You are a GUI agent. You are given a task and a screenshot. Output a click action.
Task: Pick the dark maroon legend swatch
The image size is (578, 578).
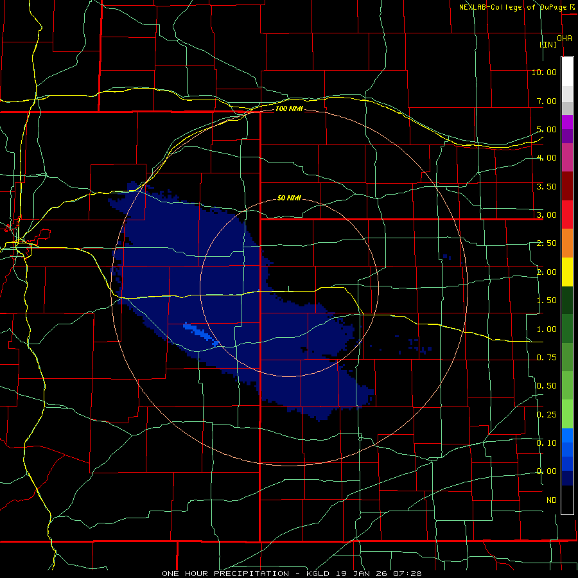(567, 186)
